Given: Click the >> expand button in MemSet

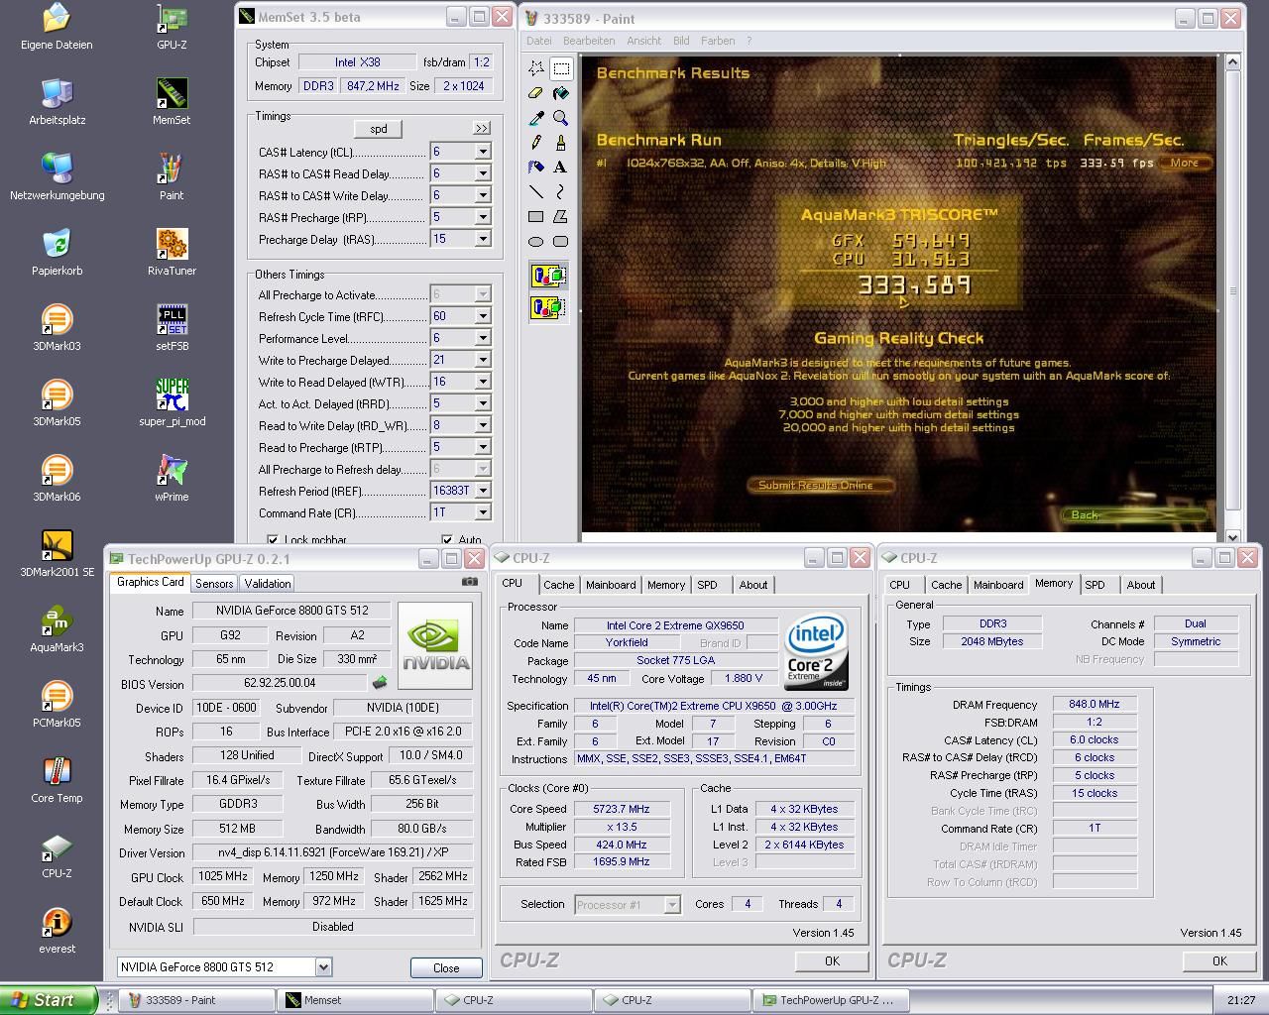Looking at the screenshot, I should pos(481,129).
